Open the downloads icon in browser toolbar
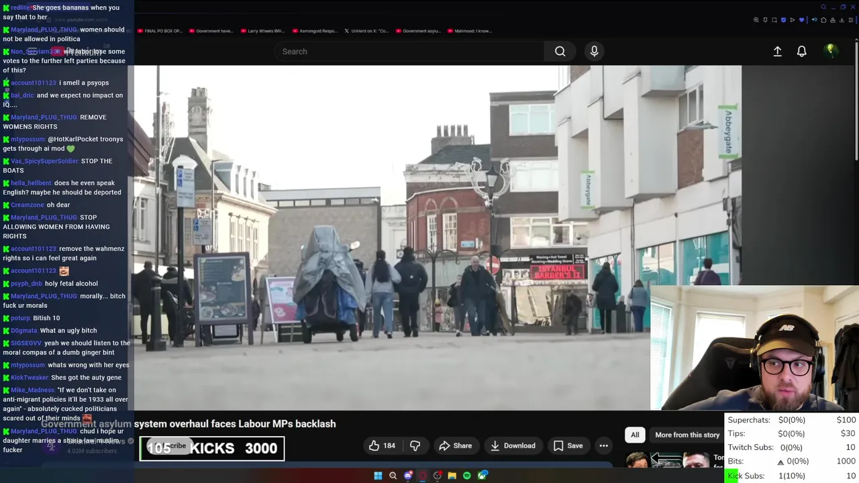The width and height of the screenshot is (859, 483). [842, 20]
